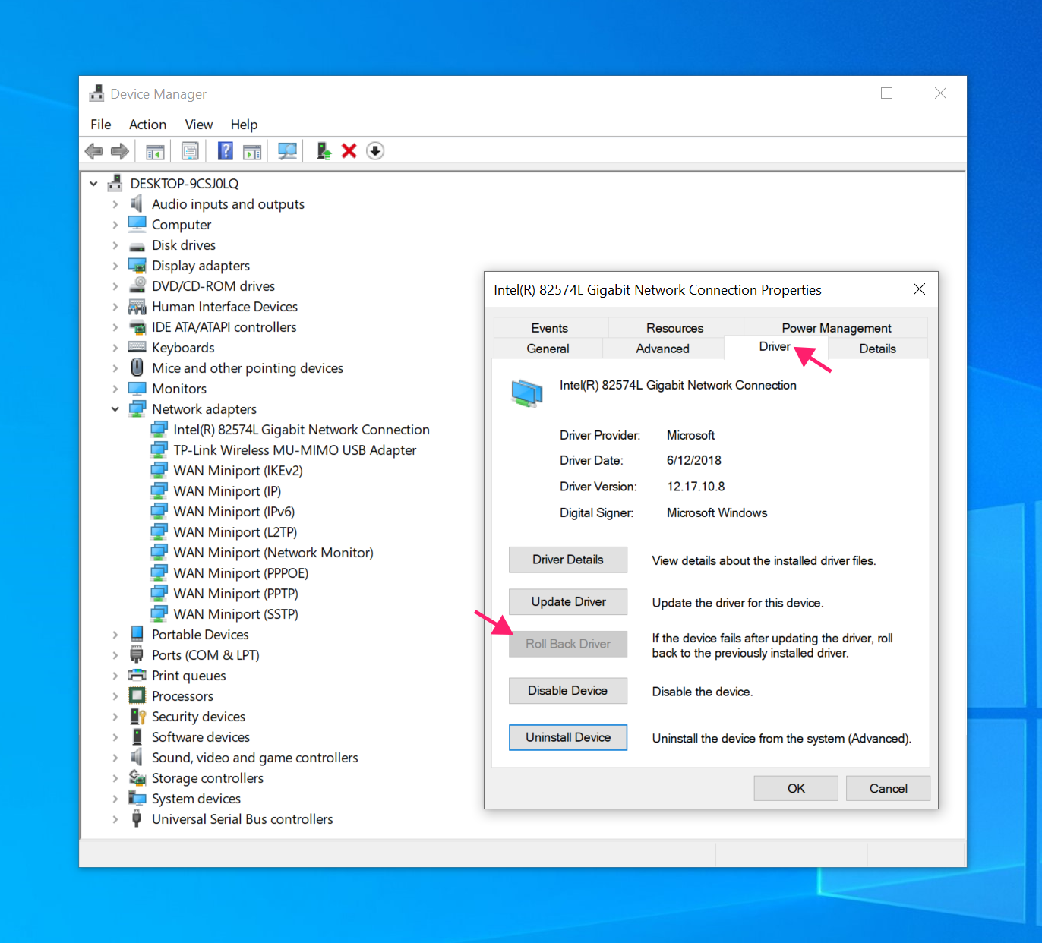Select the Processors chip icon

[137, 695]
